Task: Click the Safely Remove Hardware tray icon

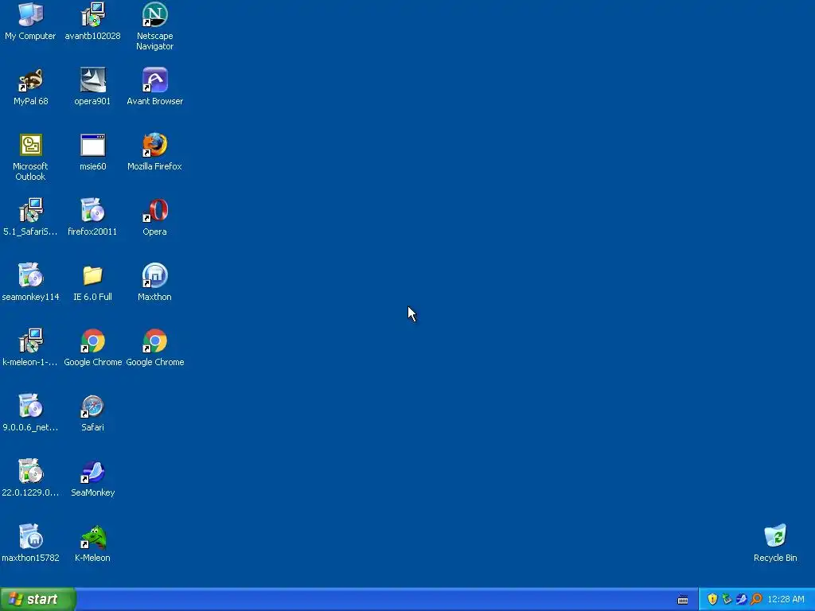Action: click(x=727, y=599)
